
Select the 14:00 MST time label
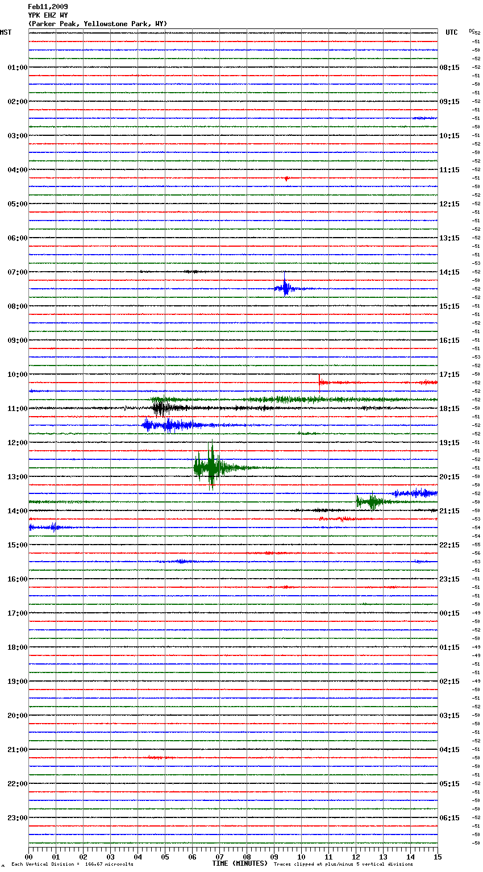(x=17, y=511)
